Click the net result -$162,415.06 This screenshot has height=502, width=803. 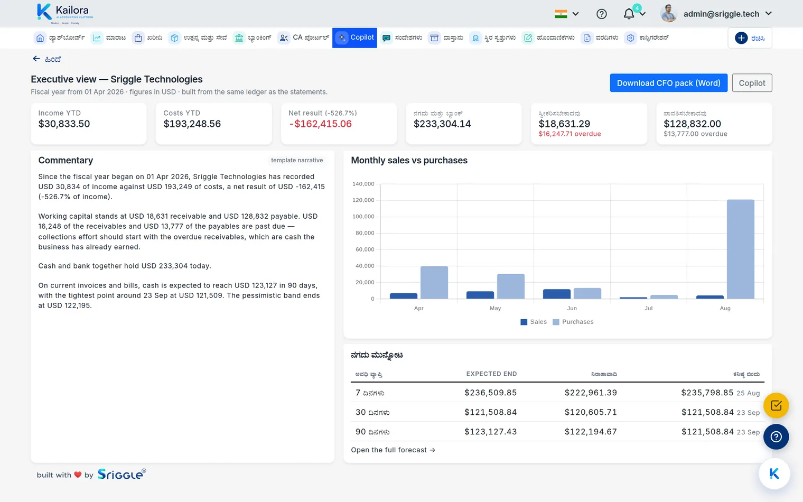(x=320, y=124)
